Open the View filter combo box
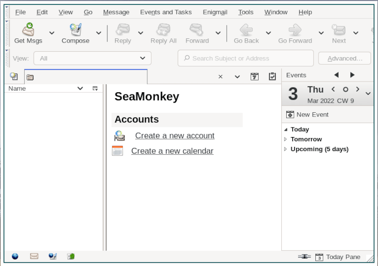 (x=92, y=58)
